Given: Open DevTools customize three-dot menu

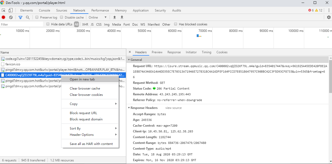Looking at the screenshot, I should point(329,10).
